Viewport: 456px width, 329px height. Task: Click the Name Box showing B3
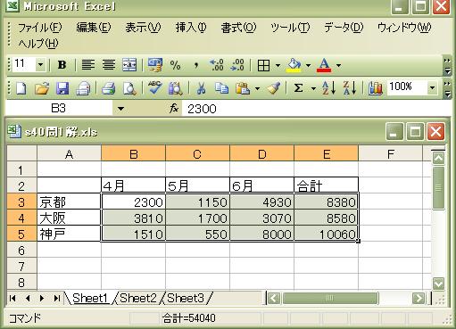(x=59, y=108)
